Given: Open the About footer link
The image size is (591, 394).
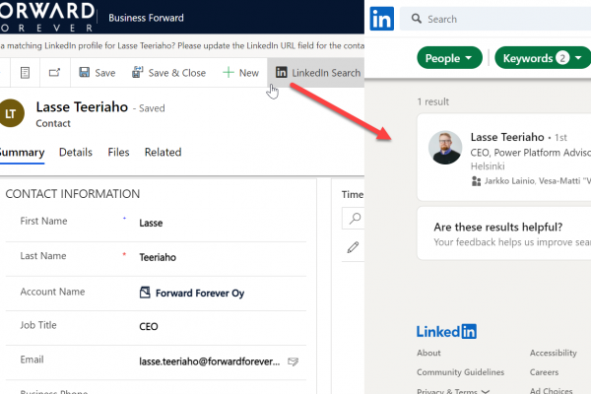Looking at the screenshot, I should (428, 353).
